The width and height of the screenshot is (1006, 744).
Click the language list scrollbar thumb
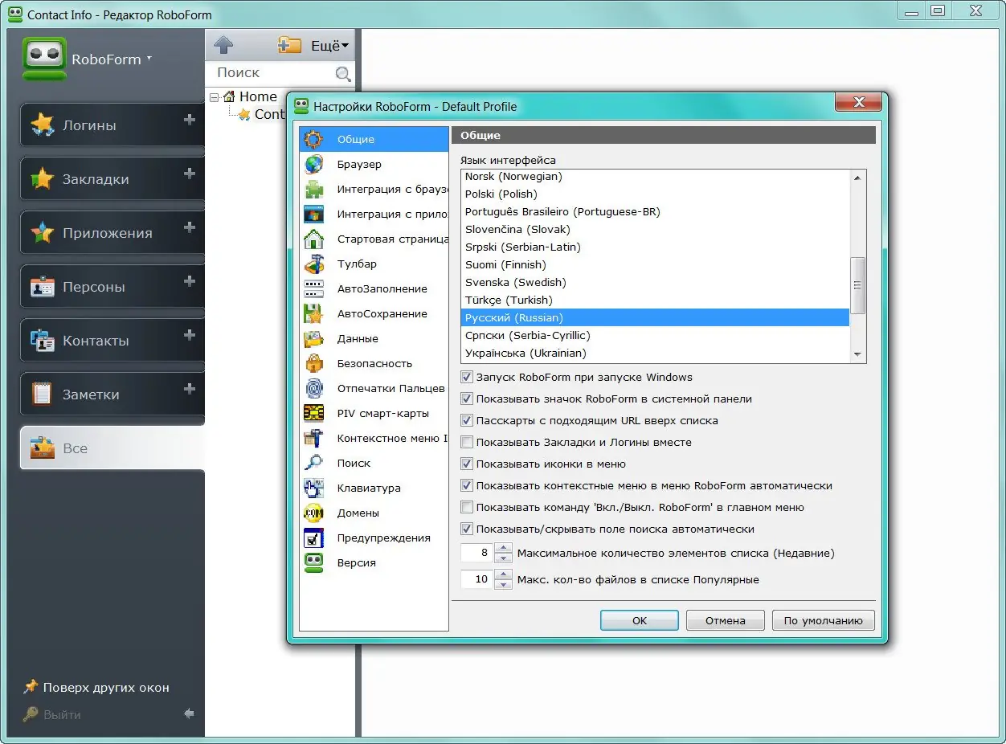point(857,285)
